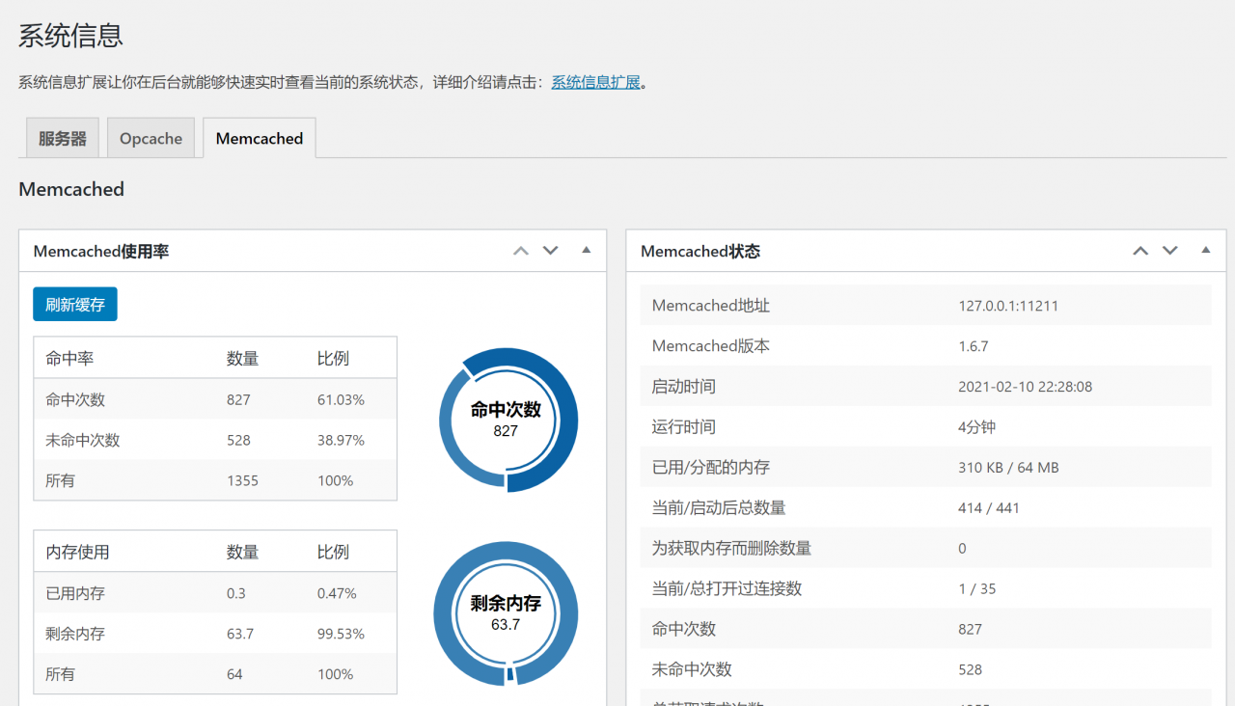1235x706 pixels.
Task: Move Memcached状态 panel down arrow
Action: [1170, 251]
